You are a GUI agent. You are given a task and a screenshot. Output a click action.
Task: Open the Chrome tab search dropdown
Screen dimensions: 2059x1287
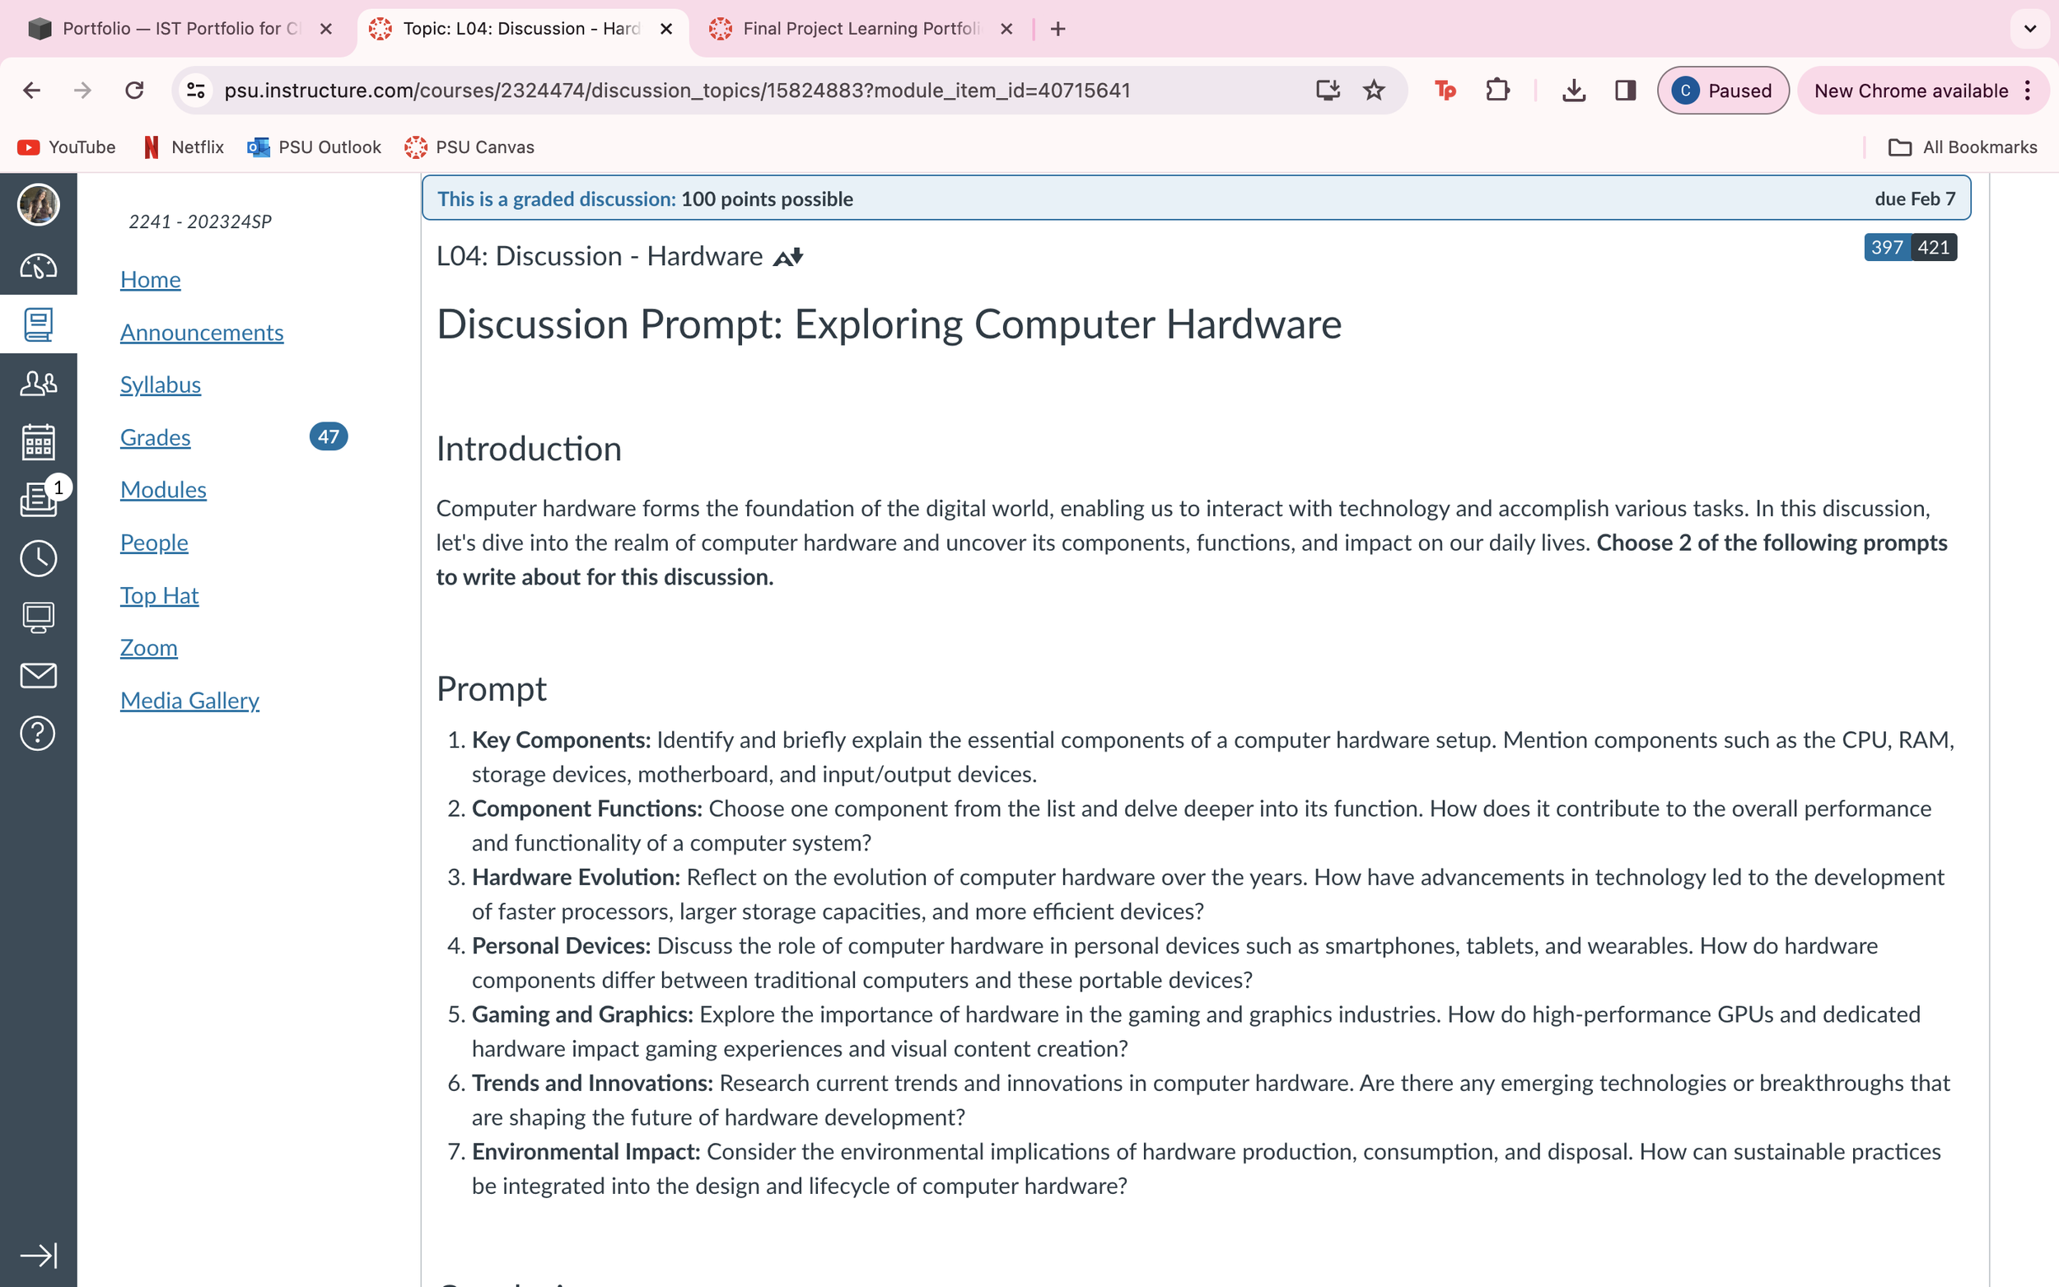click(x=2029, y=29)
